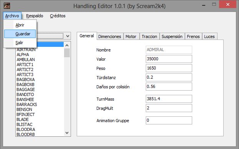
Task: Choose Salir from the Archivo menu
Action: [20, 43]
